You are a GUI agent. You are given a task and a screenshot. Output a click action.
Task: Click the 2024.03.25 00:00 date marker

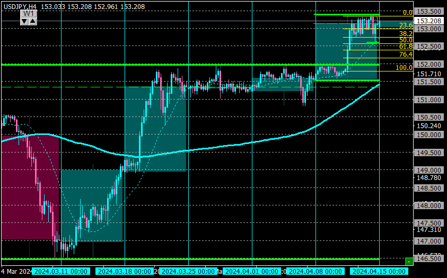pyautogui.click(x=188, y=272)
